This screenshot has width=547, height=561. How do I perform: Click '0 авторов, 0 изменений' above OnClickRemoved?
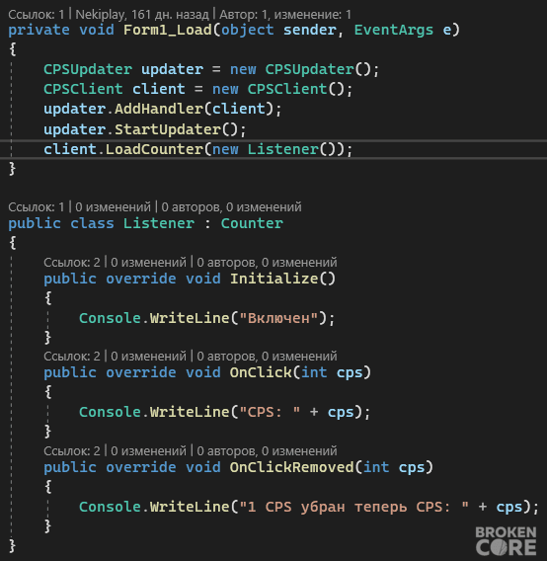coord(267,450)
